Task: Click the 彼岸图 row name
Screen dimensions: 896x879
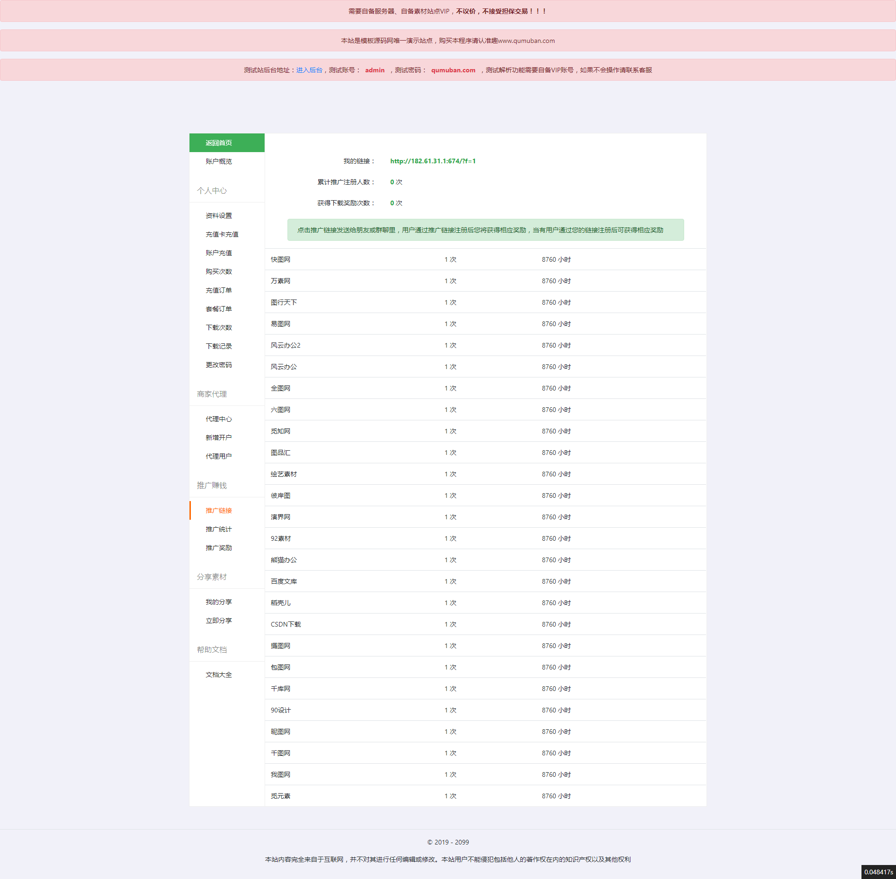Action: click(x=280, y=495)
